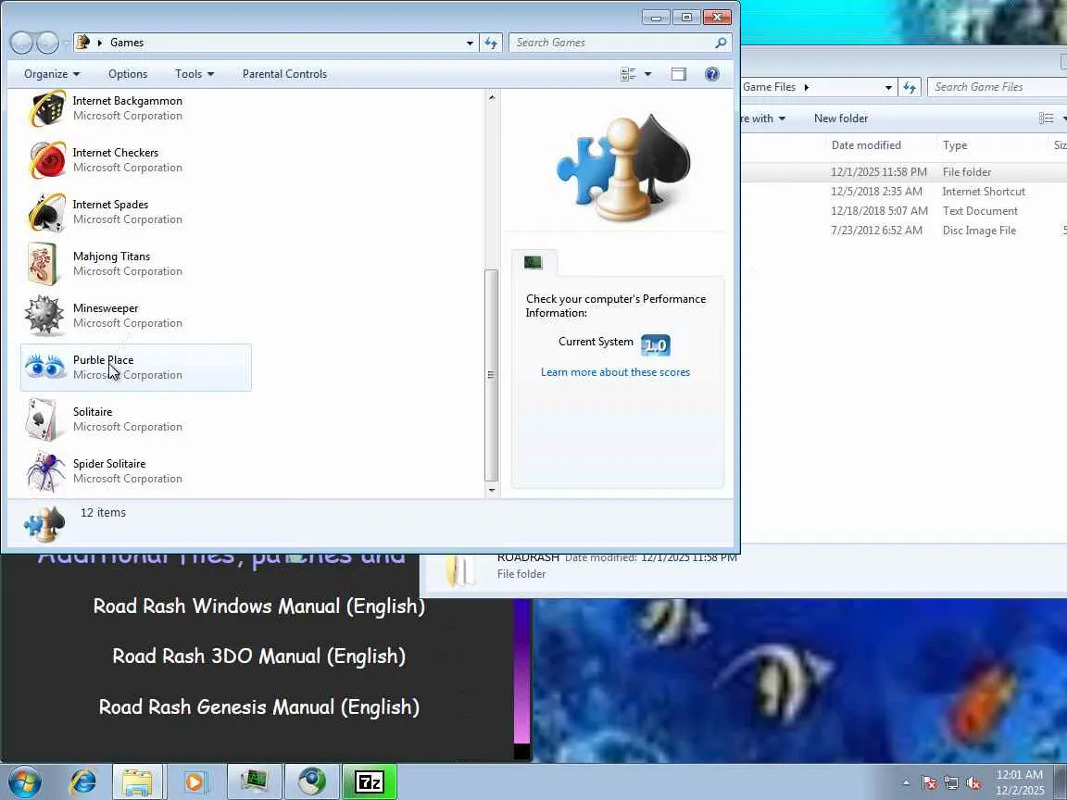
Task: Click the view icon in Game Files toolbar
Action: (1046, 119)
